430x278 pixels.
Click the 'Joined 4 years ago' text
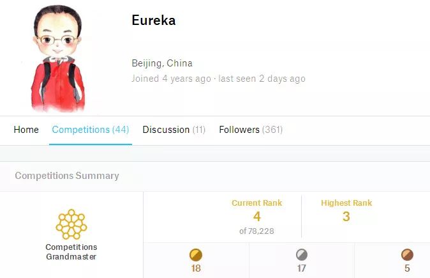[171, 79]
